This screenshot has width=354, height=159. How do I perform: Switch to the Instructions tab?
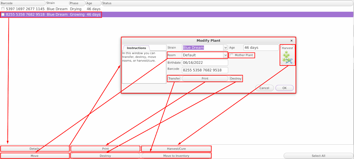(x=136, y=48)
